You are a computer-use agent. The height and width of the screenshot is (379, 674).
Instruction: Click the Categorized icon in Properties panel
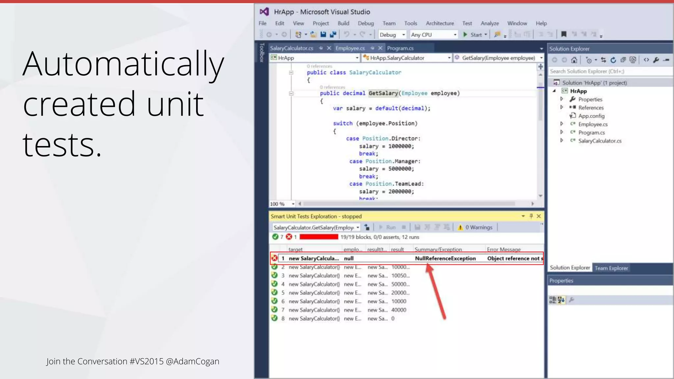pos(553,300)
